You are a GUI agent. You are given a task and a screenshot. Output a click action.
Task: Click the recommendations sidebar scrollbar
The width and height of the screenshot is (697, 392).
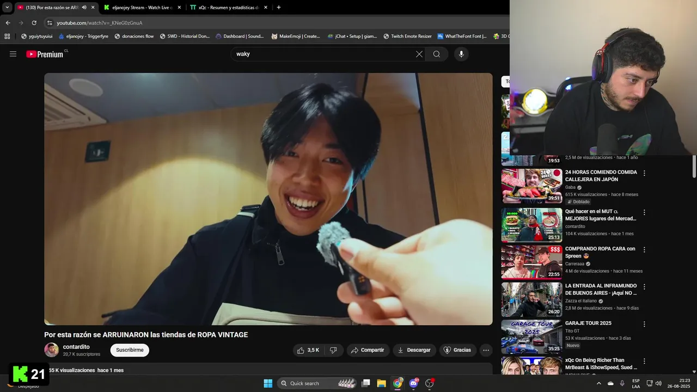pyautogui.click(x=694, y=166)
